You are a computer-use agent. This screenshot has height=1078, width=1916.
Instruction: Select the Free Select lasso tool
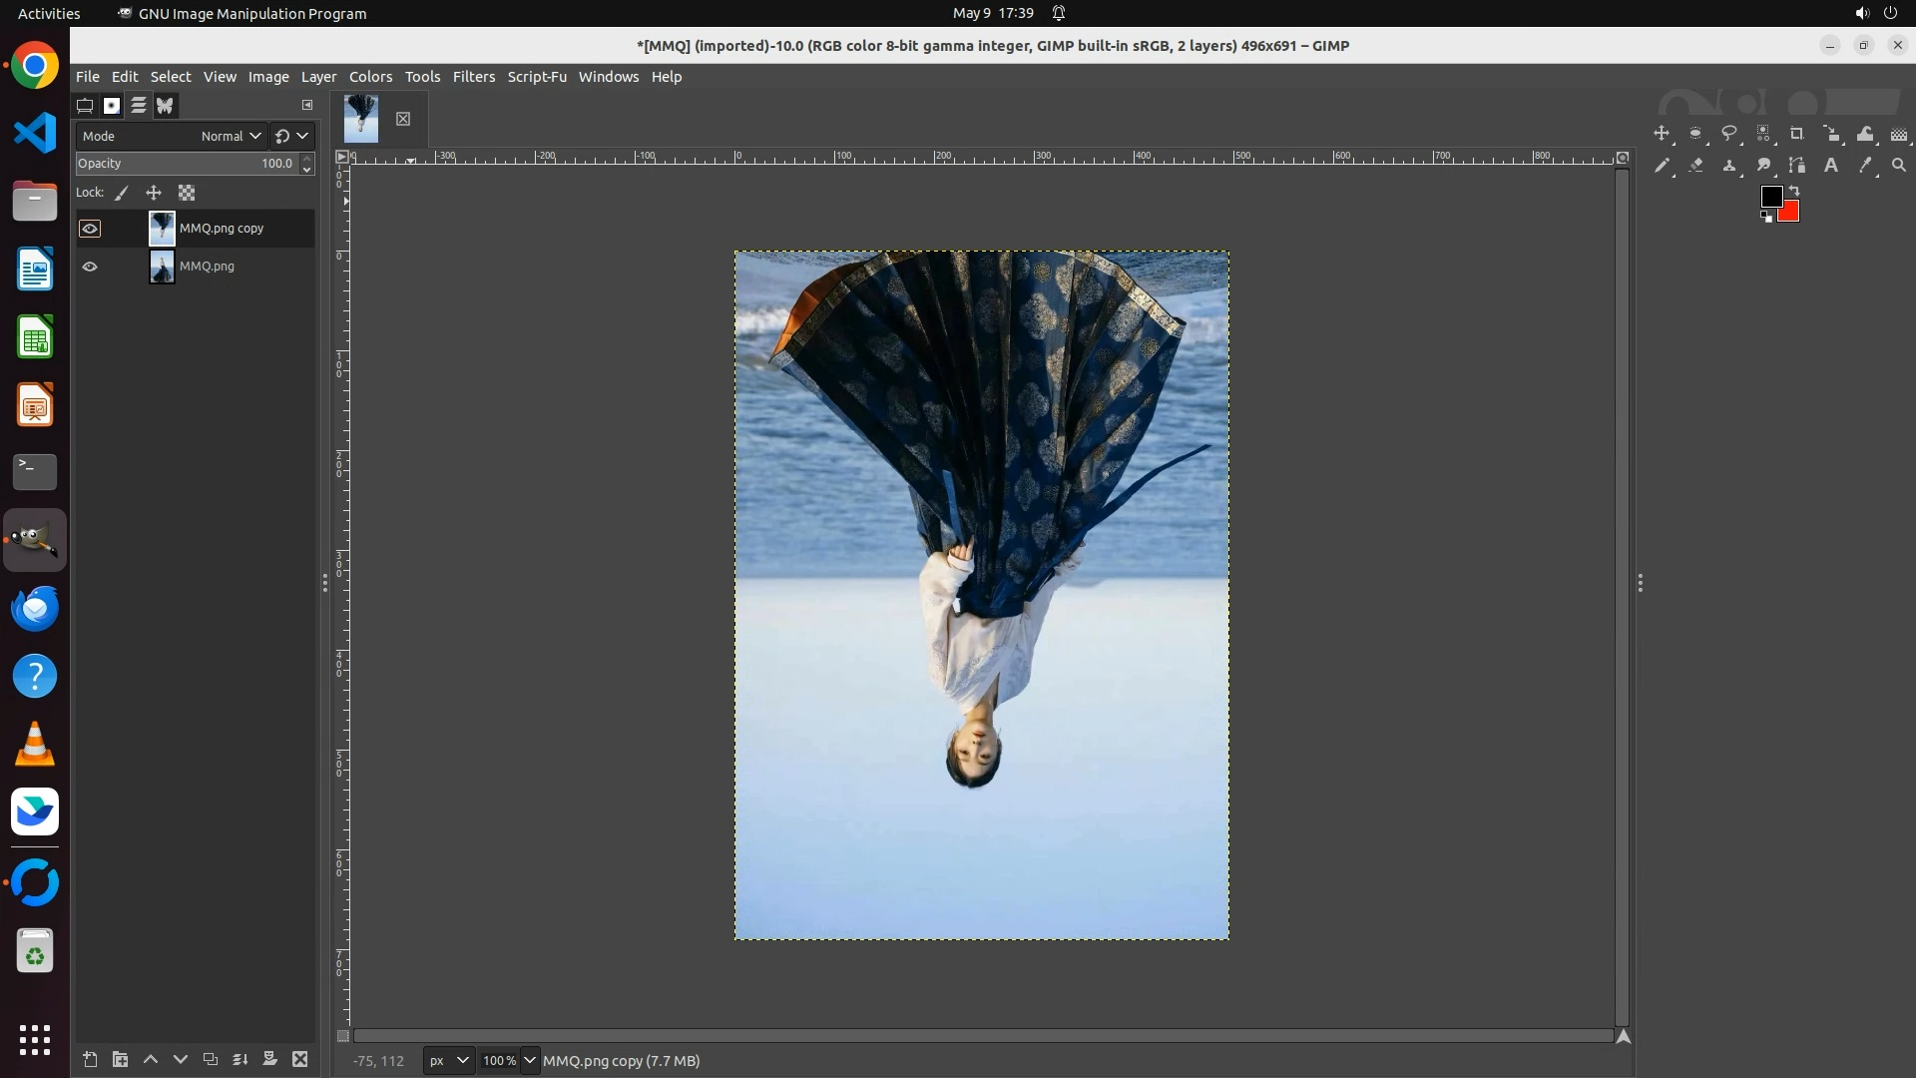click(1729, 134)
